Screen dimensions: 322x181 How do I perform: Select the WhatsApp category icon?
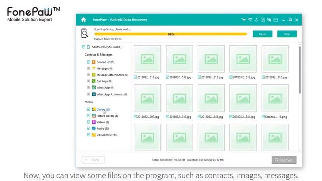tap(94, 87)
